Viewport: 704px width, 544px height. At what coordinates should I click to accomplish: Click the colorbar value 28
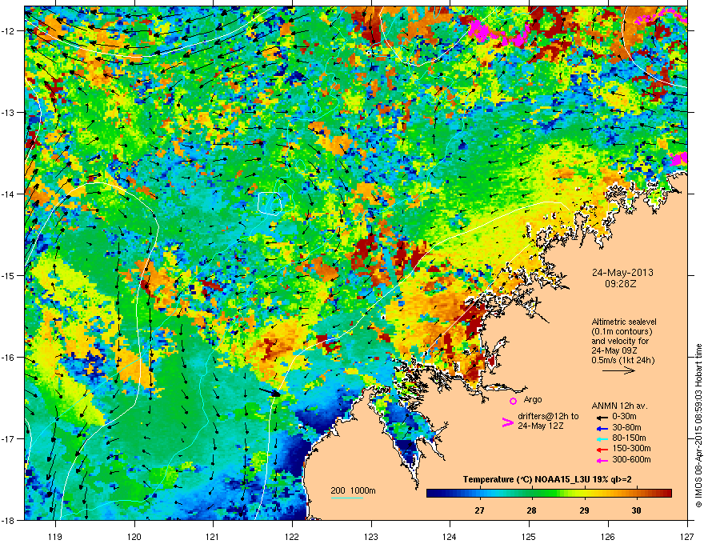[x=531, y=510]
